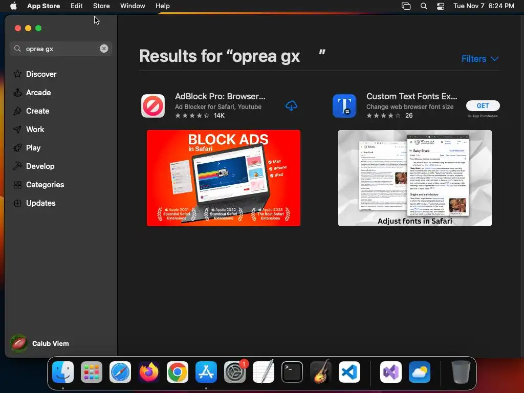This screenshot has width=524, height=393.
Task: Open the Trash in the Dock
Action: 461,372
